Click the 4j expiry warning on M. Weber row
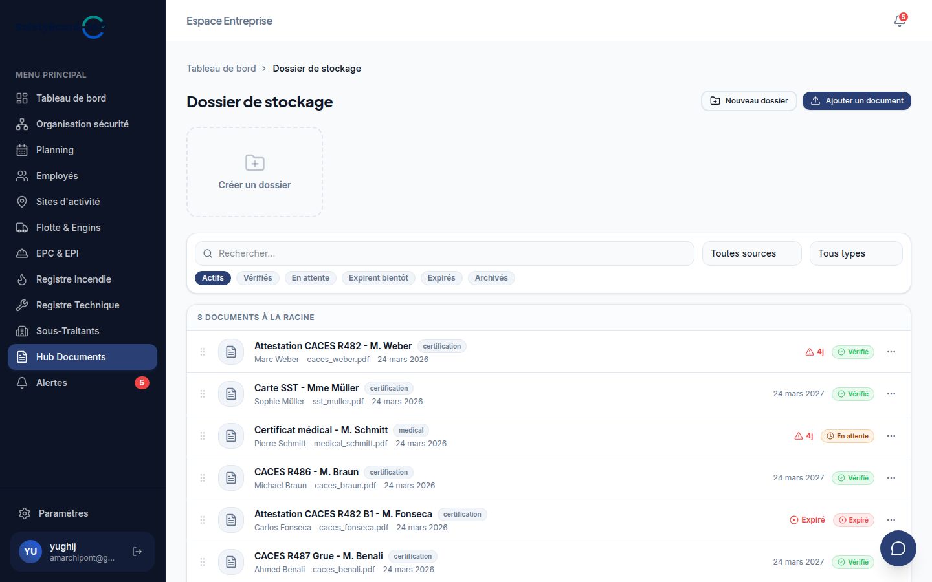Image resolution: width=932 pixels, height=582 pixels. pyautogui.click(x=814, y=352)
